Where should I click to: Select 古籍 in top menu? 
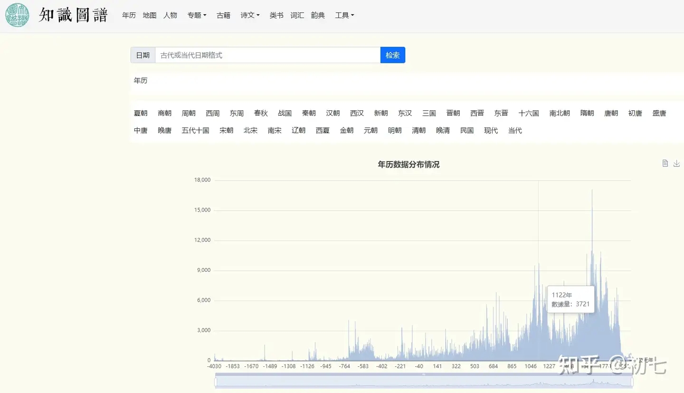223,15
